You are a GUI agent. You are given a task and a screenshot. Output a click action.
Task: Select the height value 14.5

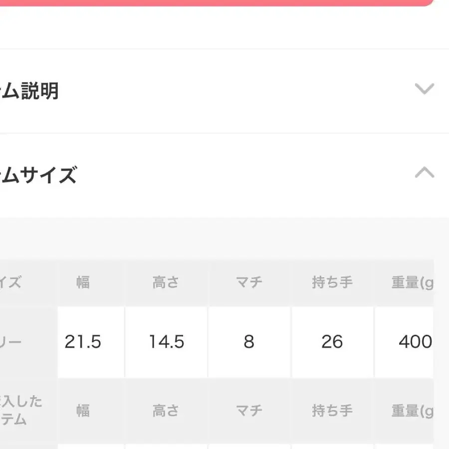[166, 342]
